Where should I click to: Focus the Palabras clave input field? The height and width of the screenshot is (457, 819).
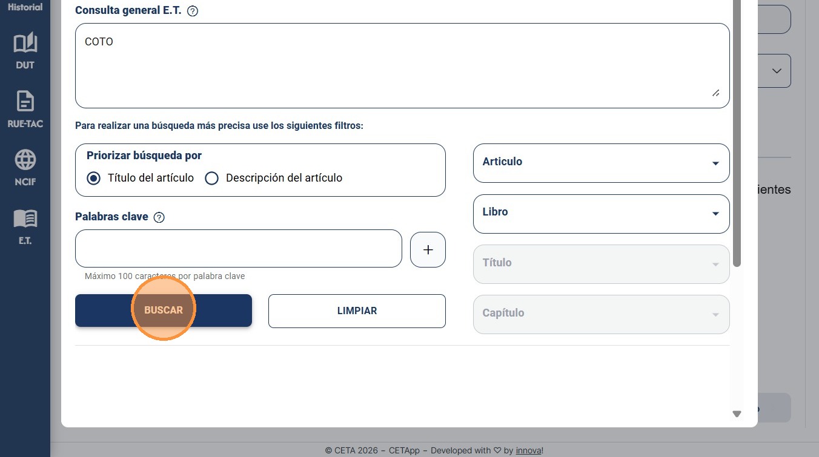tap(239, 248)
